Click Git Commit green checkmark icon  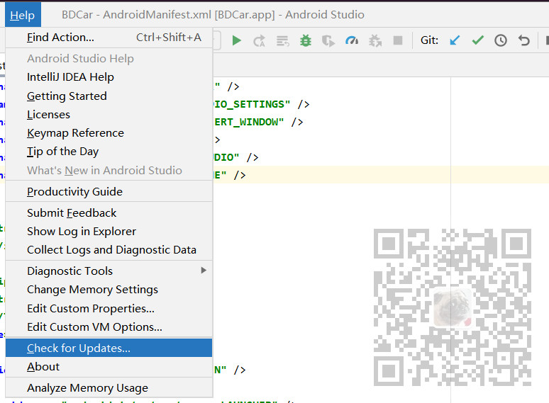477,40
